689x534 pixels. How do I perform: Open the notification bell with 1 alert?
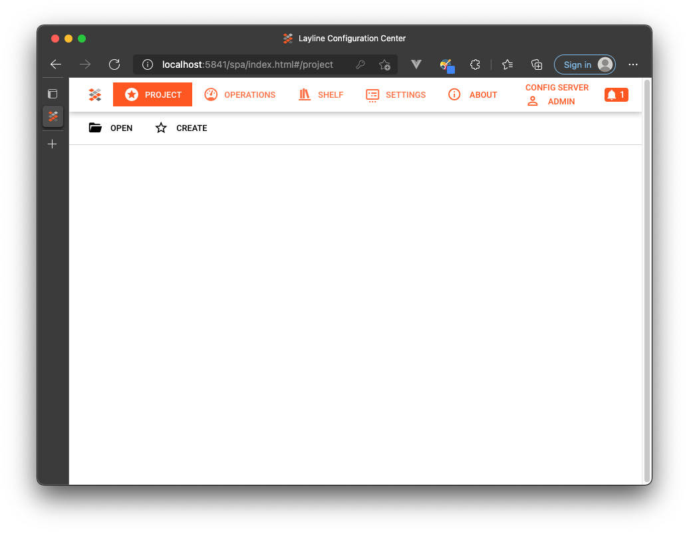616,95
